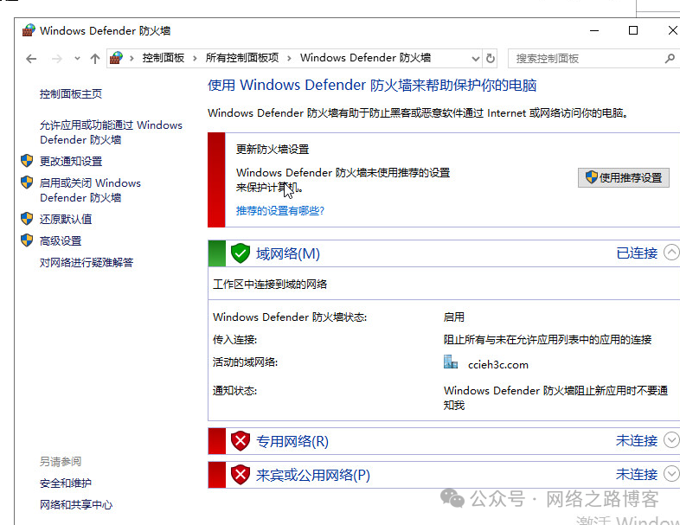
Task: Open 安全和维护 link
Action: 66,483
